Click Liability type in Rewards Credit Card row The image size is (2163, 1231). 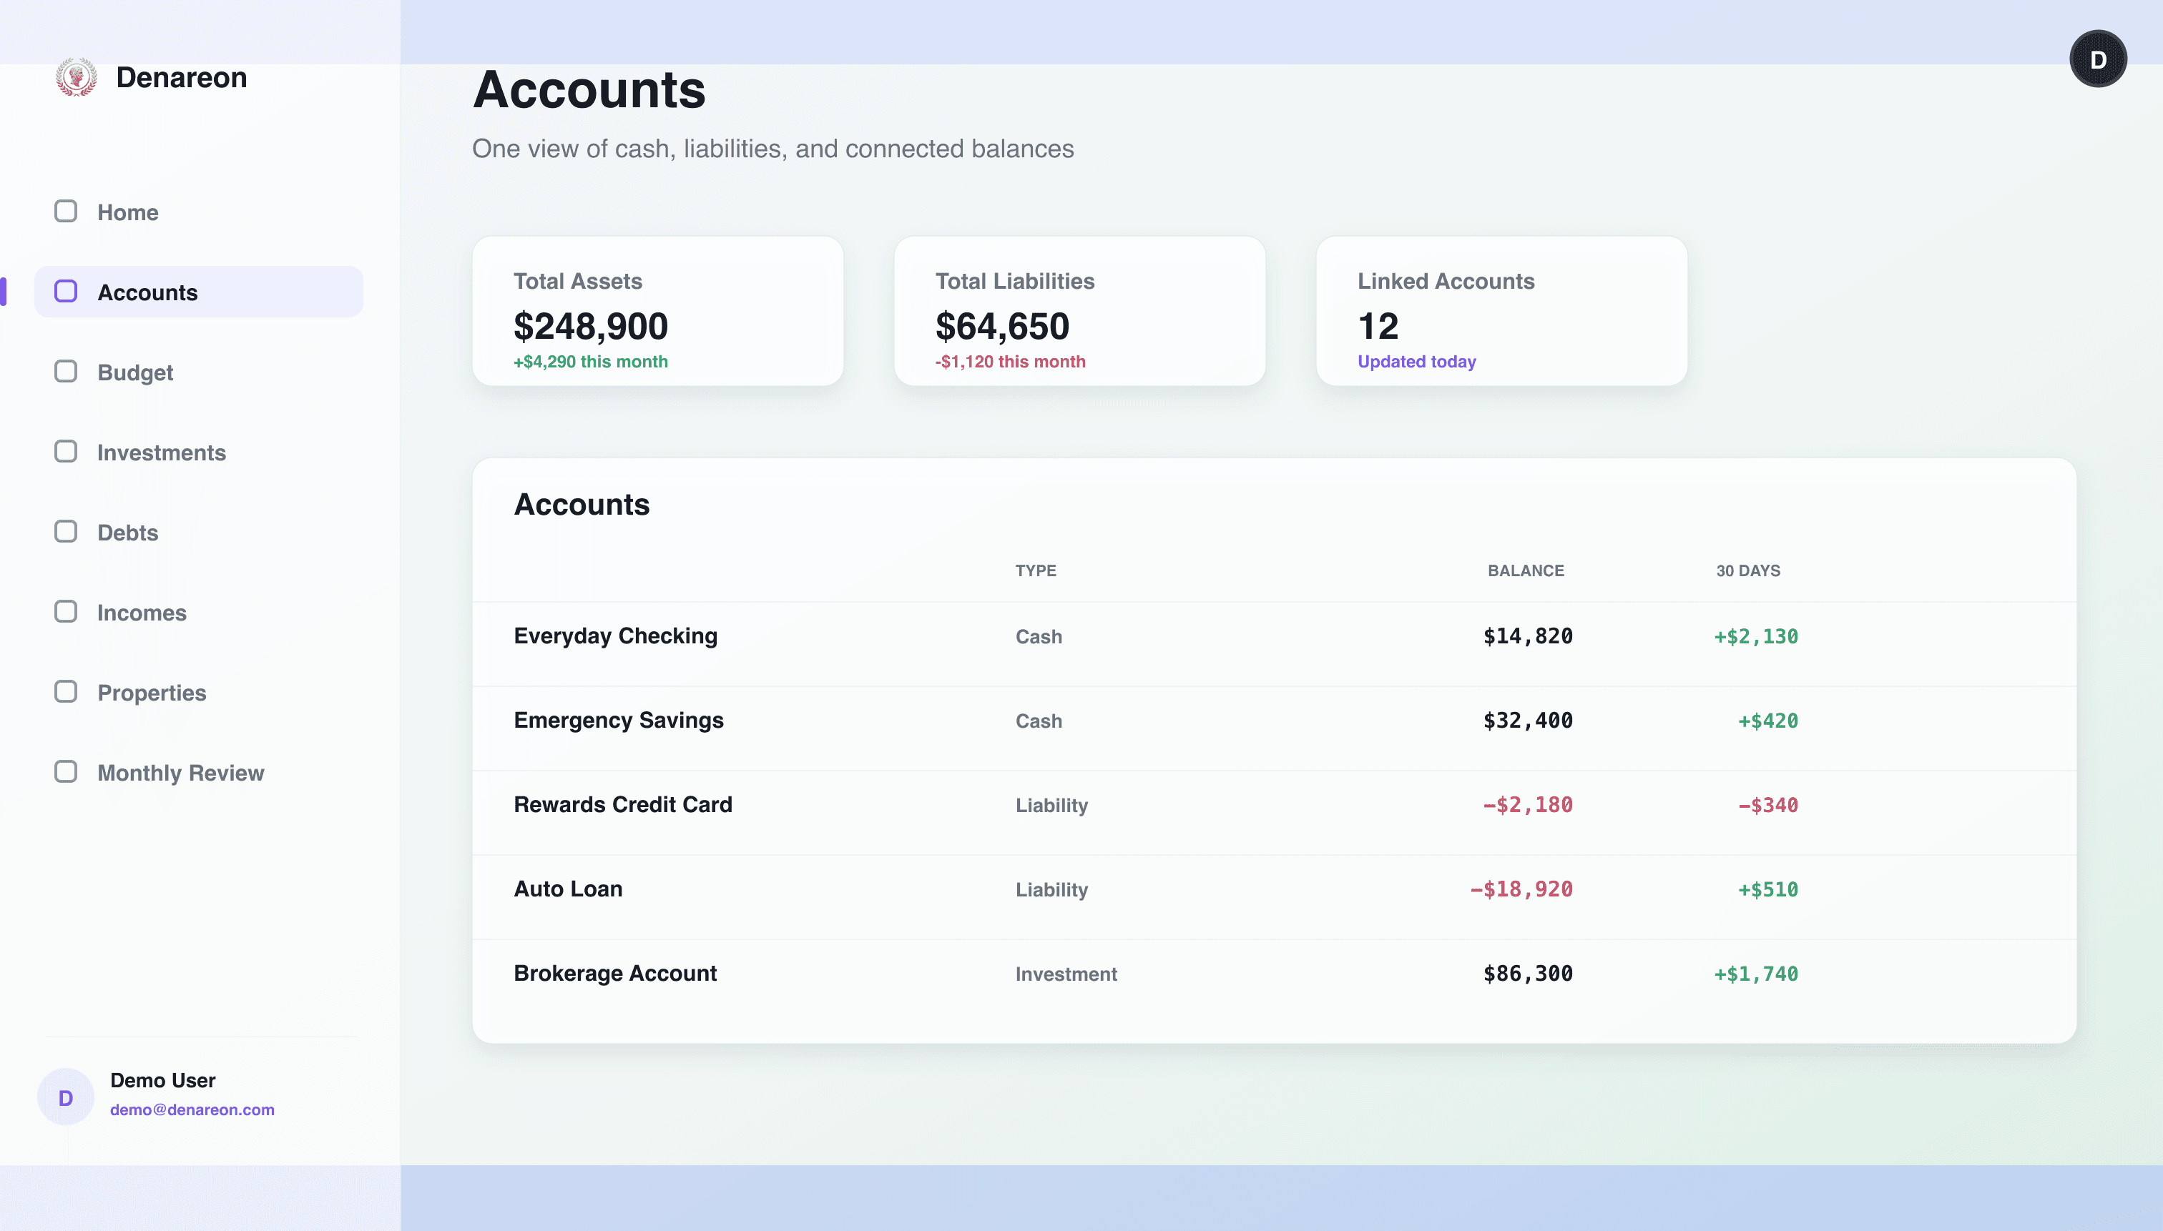[x=1051, y=805]
